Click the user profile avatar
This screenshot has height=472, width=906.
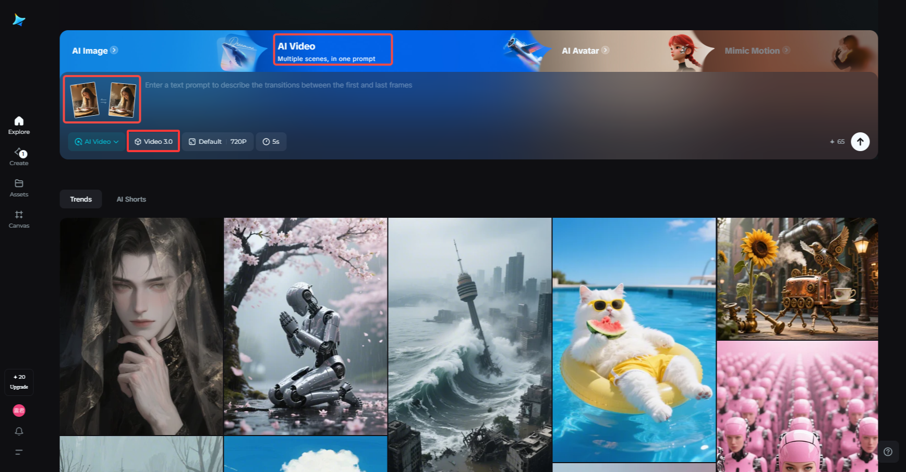coord(19,411)
